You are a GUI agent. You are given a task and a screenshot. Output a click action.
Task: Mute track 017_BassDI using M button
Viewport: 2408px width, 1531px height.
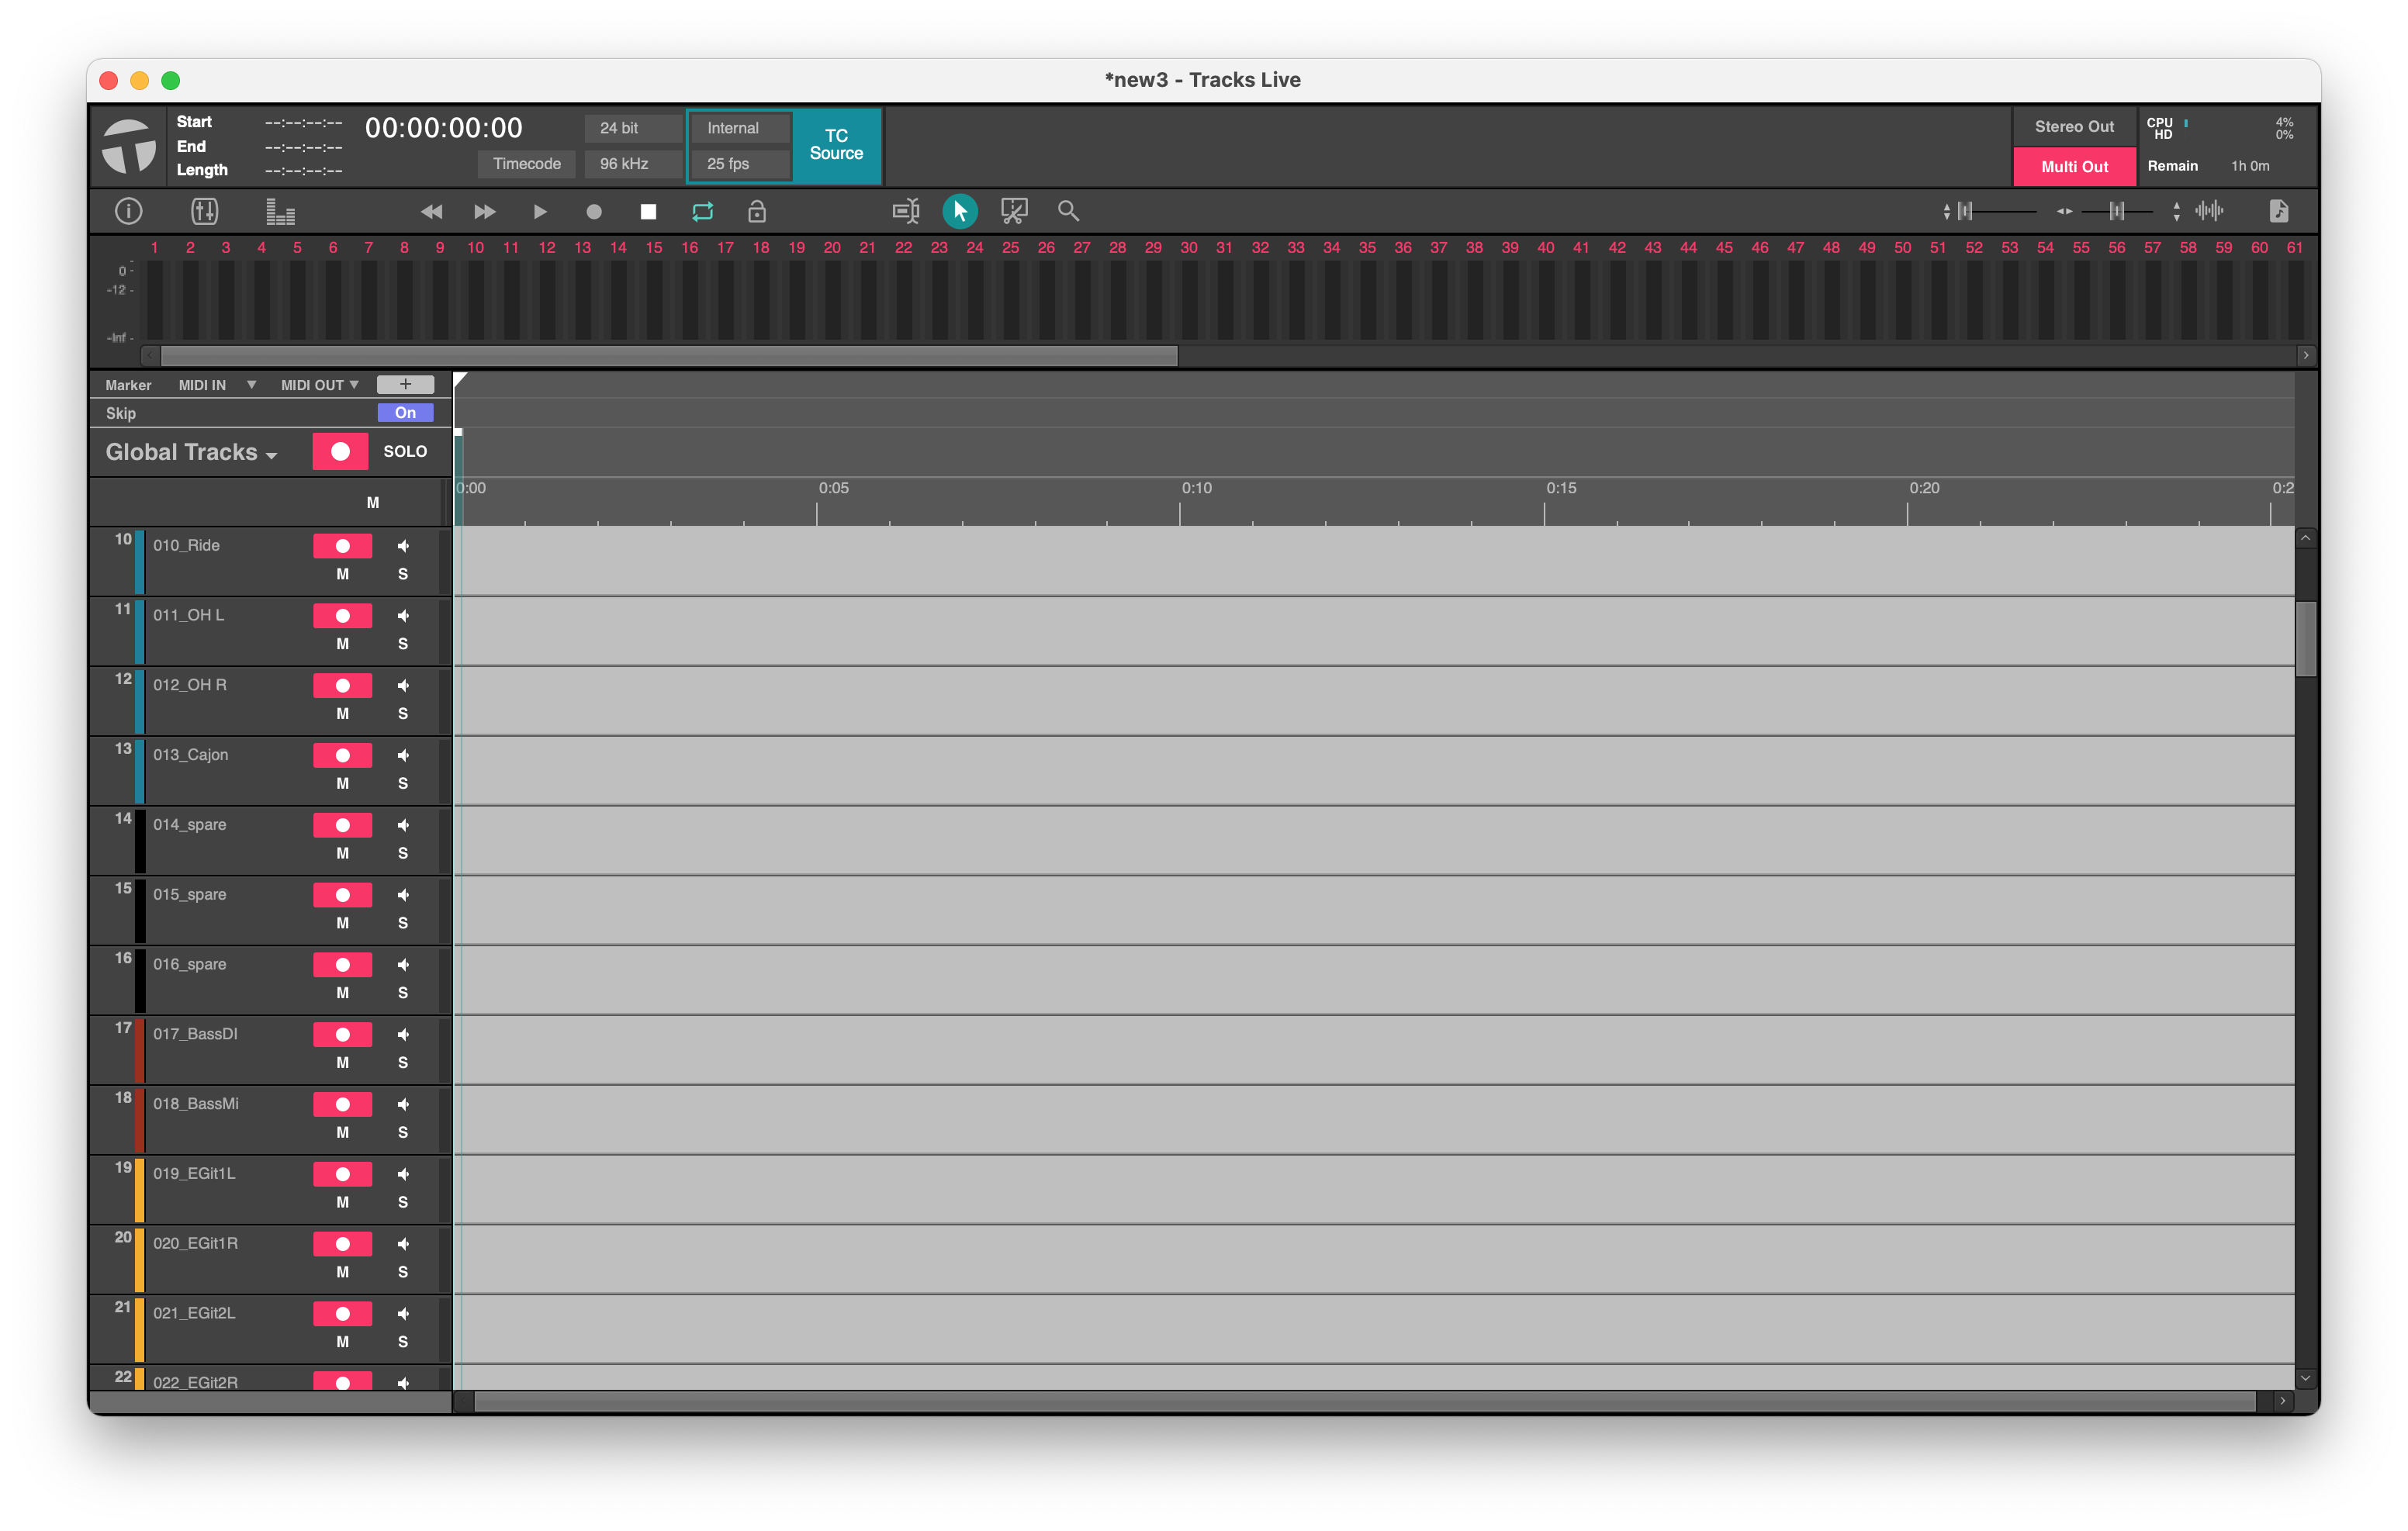point(342,1061)
